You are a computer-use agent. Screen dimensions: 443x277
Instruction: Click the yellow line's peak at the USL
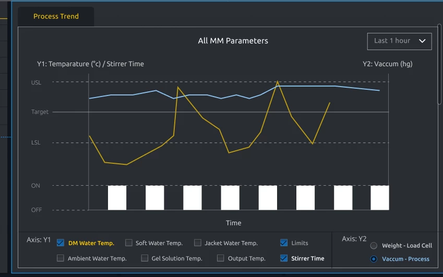pos(278,82)
